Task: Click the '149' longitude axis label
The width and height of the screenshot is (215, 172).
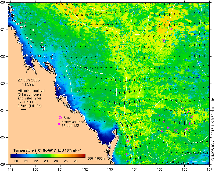Action: pyautogui.click(x=10, y=169)
